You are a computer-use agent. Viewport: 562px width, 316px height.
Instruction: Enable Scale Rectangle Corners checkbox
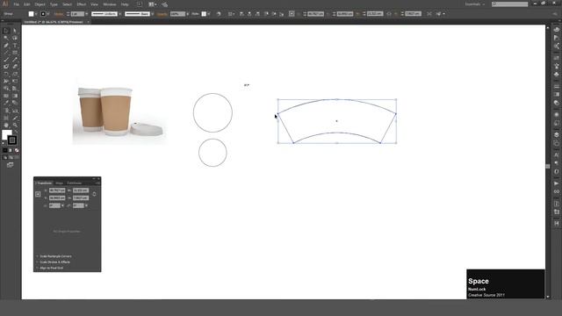(x=37, y=256)
